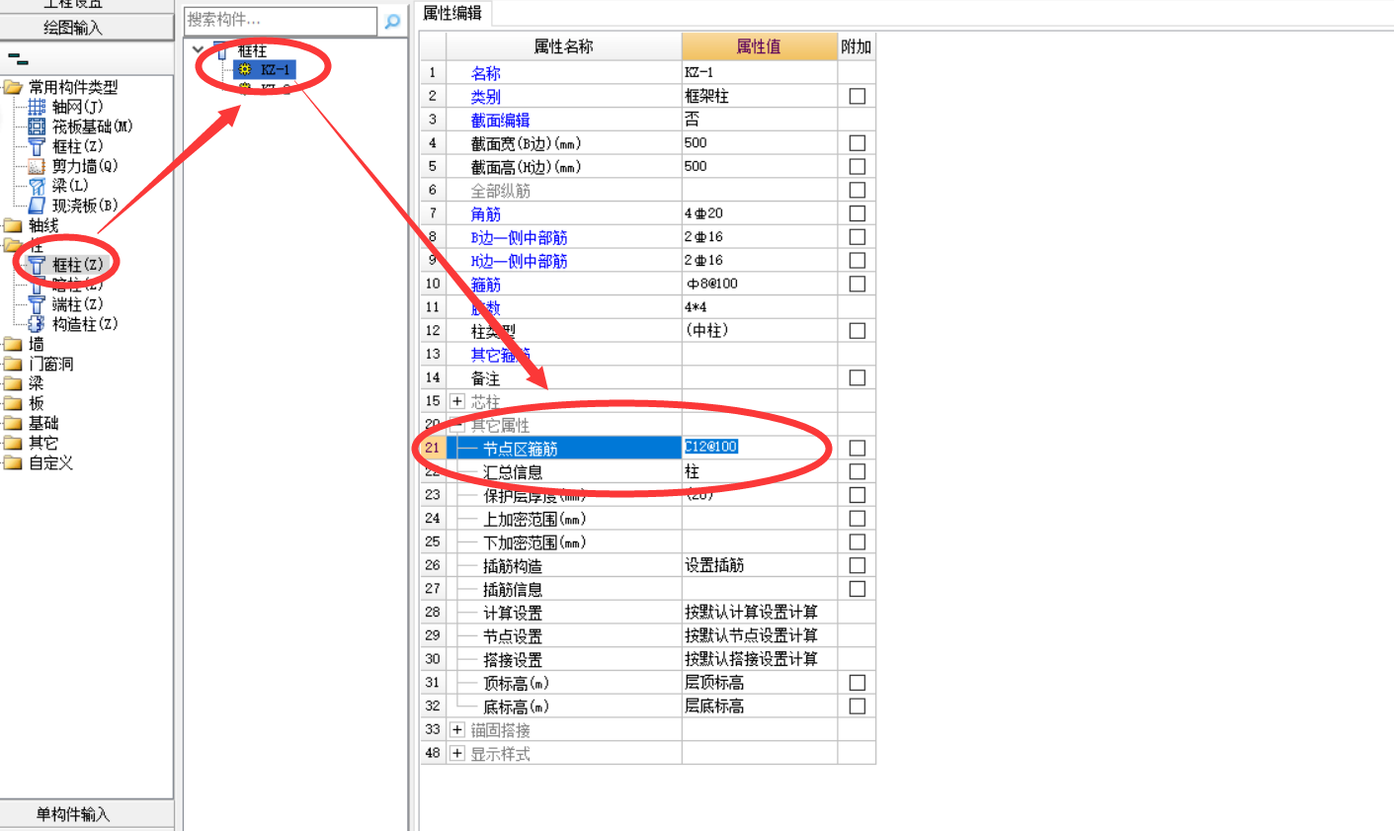The image size is (1394, 831).
Task: Click the 按默认计算设置计算 value cell
Action: (x=759, y=612)
